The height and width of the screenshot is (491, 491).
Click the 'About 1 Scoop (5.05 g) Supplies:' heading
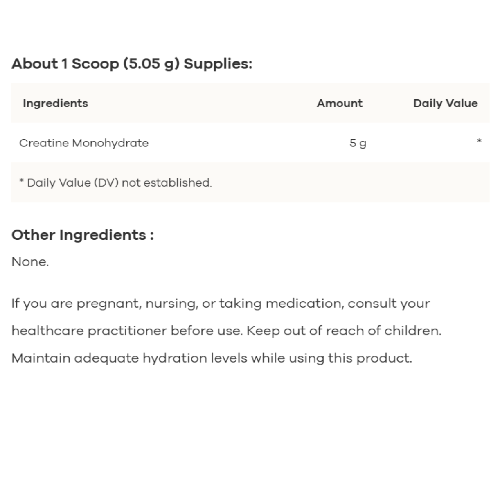tap(132, 64)
